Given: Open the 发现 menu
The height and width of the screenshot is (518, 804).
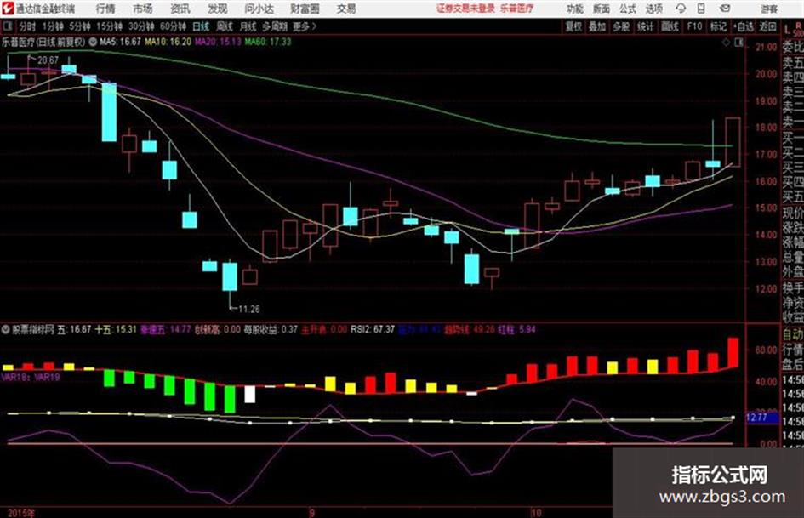Looking at the screenshot, I should click(218, 9).
